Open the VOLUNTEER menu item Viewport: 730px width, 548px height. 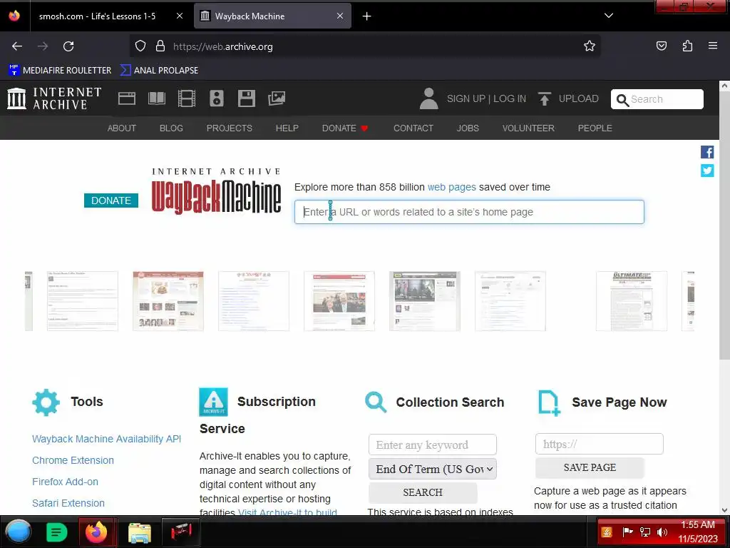point(528,128)
